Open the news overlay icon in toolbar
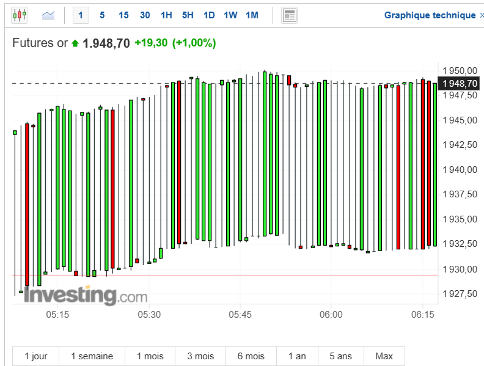 (x=289, y=15)
